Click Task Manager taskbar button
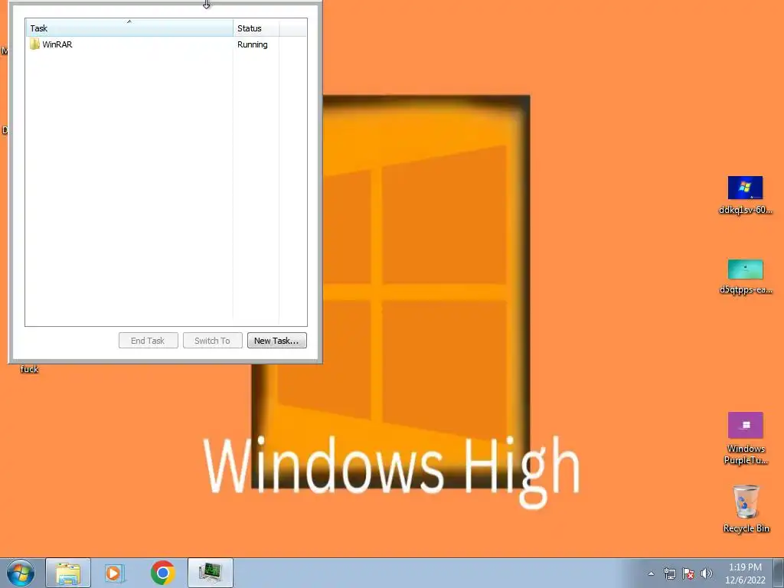Viewport: 784px width, 588px height. (x=211, y=573)
